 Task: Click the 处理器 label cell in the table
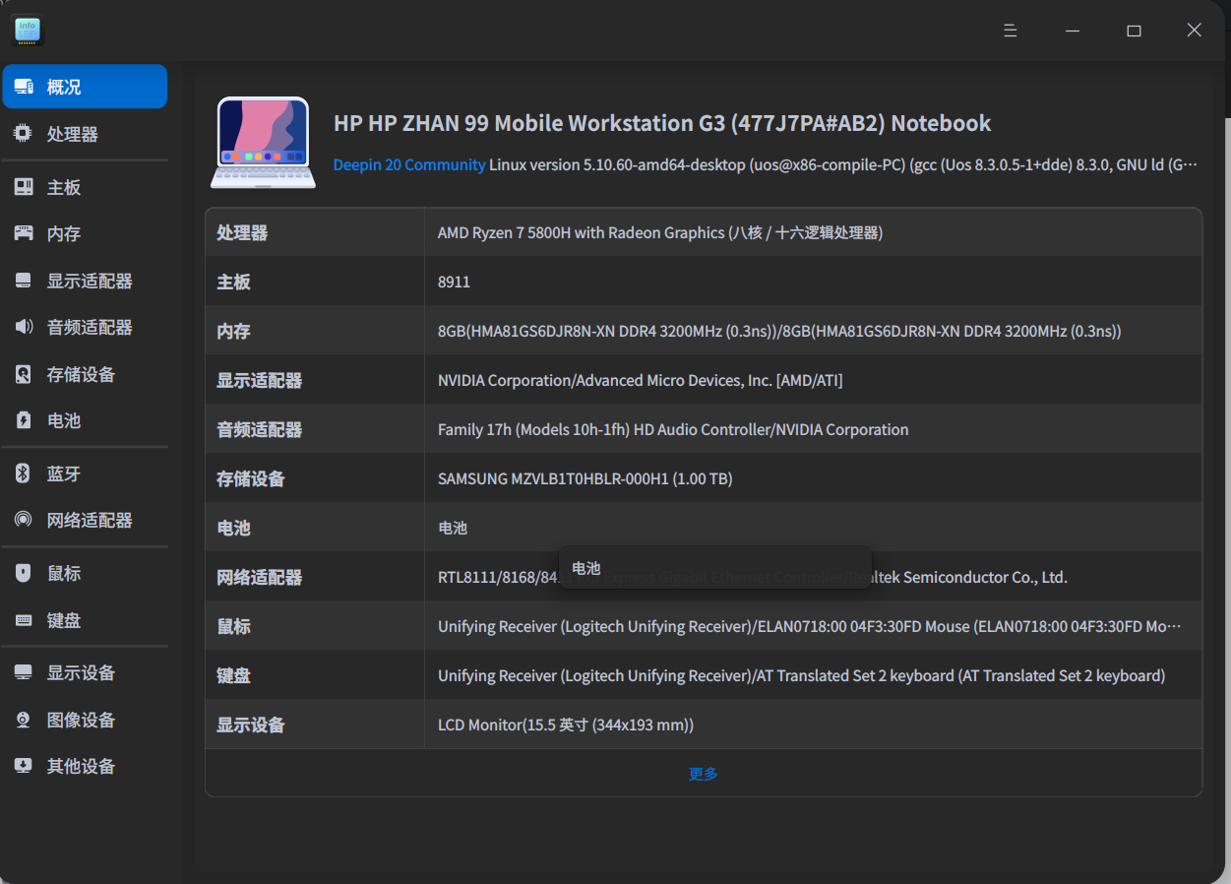315,232
